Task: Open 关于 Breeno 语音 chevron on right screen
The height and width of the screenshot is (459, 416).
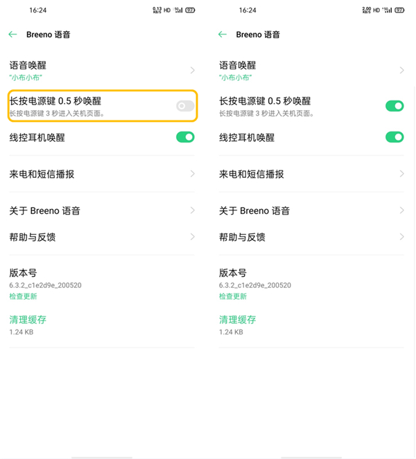Action: [401, 210]
